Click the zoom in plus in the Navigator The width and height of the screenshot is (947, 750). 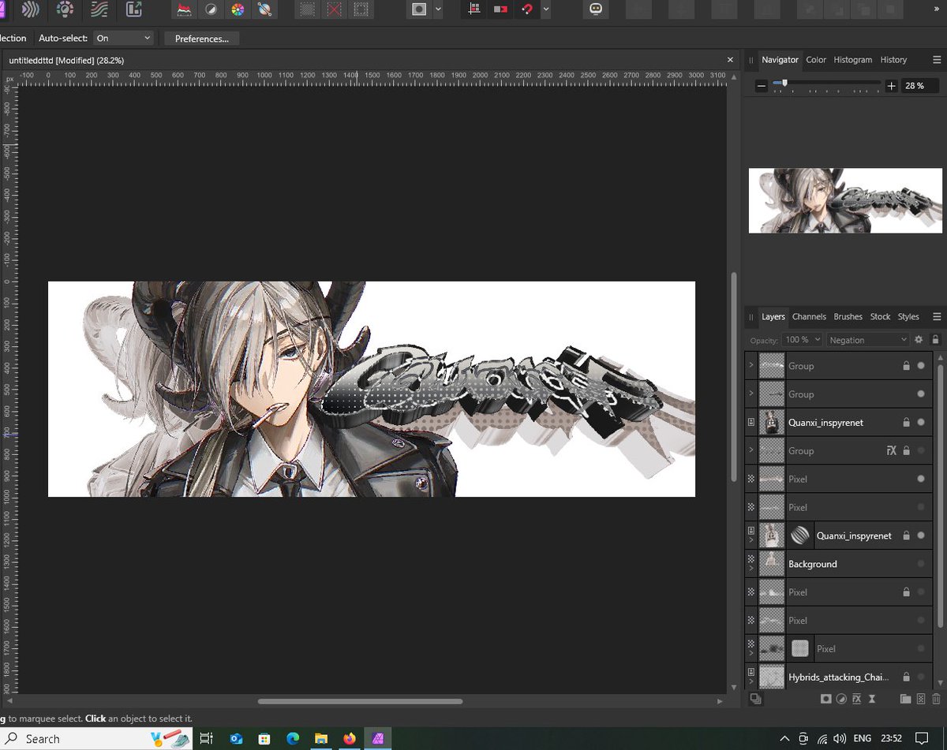click(x=892, y=86)
